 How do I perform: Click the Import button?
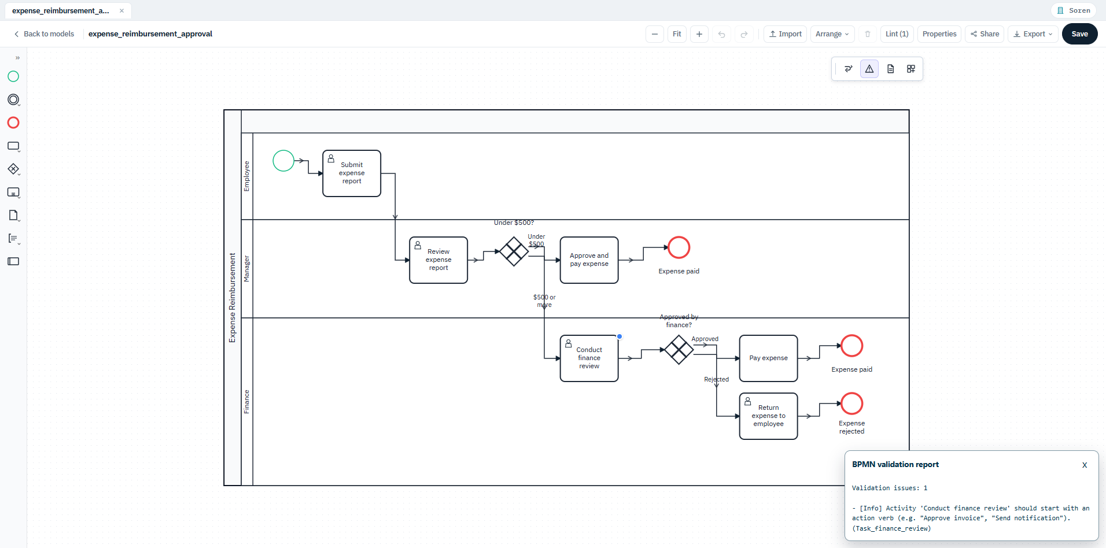click(x=785, y=34)
